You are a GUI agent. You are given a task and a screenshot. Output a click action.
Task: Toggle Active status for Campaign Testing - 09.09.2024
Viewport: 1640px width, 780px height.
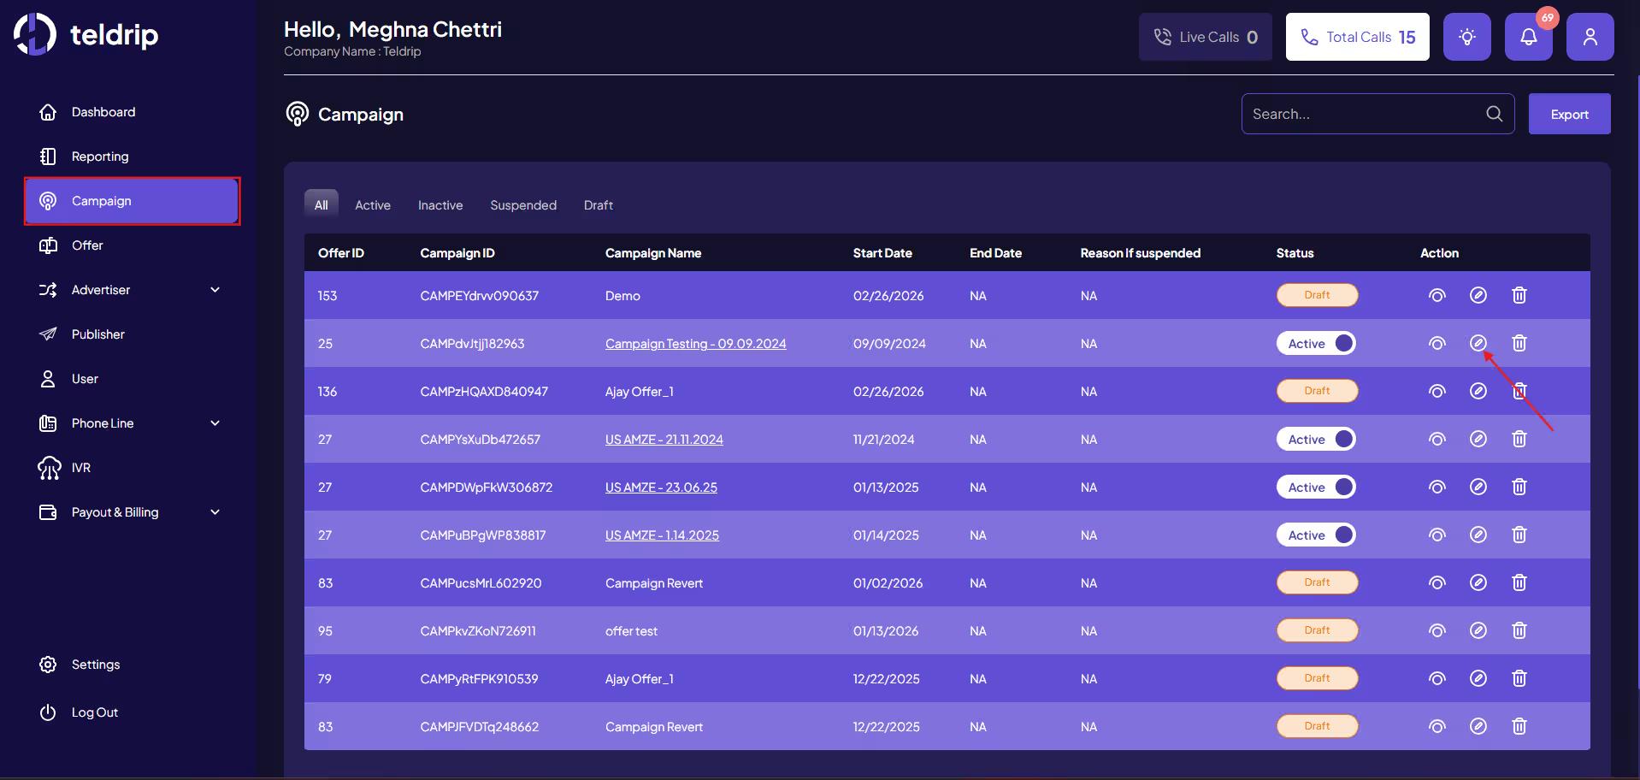1342,343
